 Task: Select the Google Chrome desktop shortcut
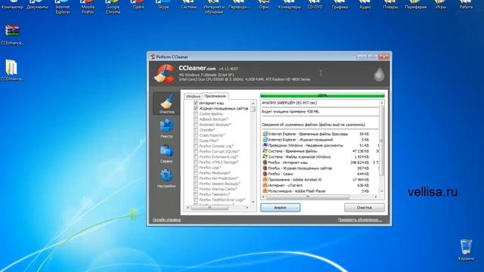pyautogui.click(x=113, y=8)
